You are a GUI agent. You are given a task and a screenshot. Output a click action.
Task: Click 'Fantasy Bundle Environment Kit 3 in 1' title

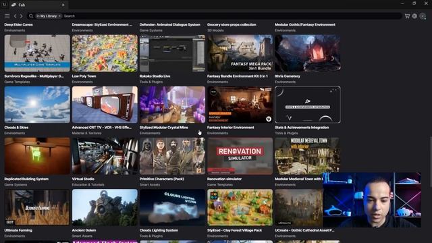pos(238,76)
